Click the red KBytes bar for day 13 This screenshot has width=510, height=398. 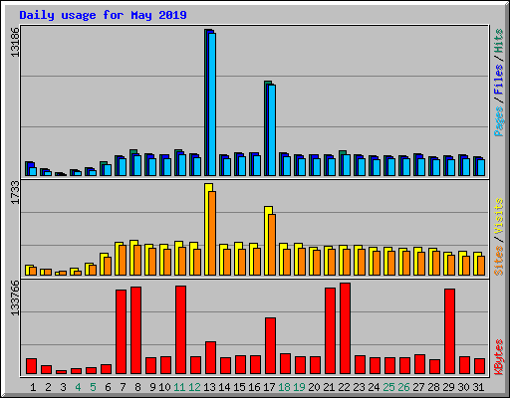(x=210, y=357)
